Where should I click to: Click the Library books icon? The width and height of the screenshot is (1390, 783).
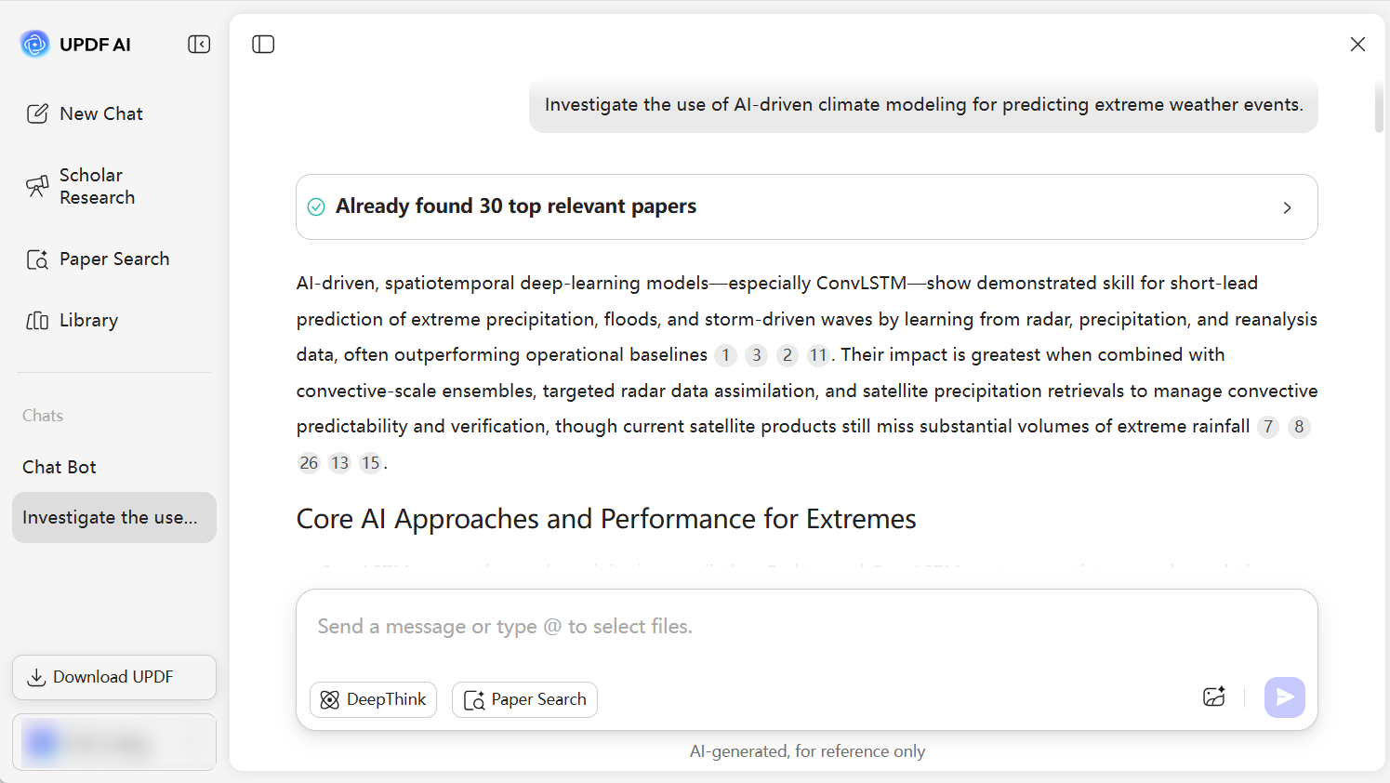(37, 321)
